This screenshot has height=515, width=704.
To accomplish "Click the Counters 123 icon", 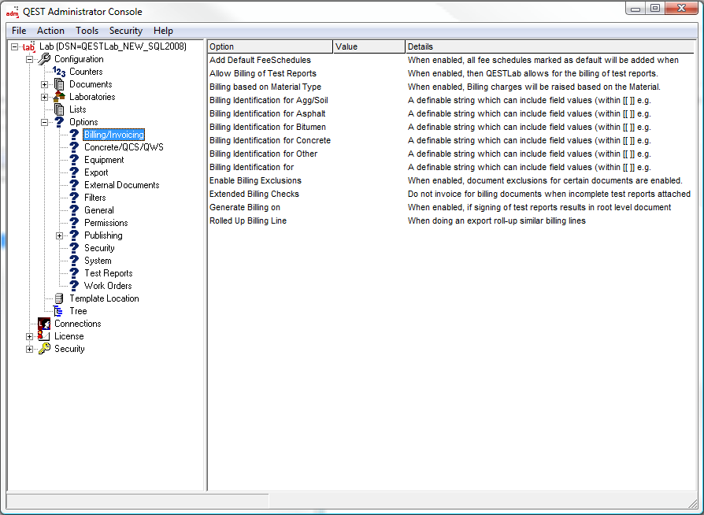I will coord(59,72).
